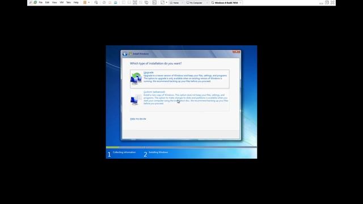Switch the VM to full screen mode

[135, 2]
